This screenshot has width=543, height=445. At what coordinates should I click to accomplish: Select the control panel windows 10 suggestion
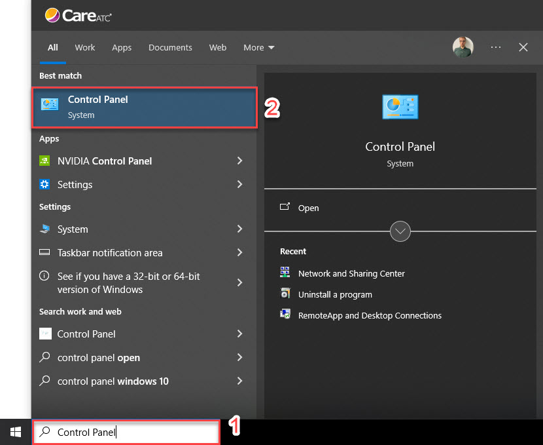coord(113,381)
